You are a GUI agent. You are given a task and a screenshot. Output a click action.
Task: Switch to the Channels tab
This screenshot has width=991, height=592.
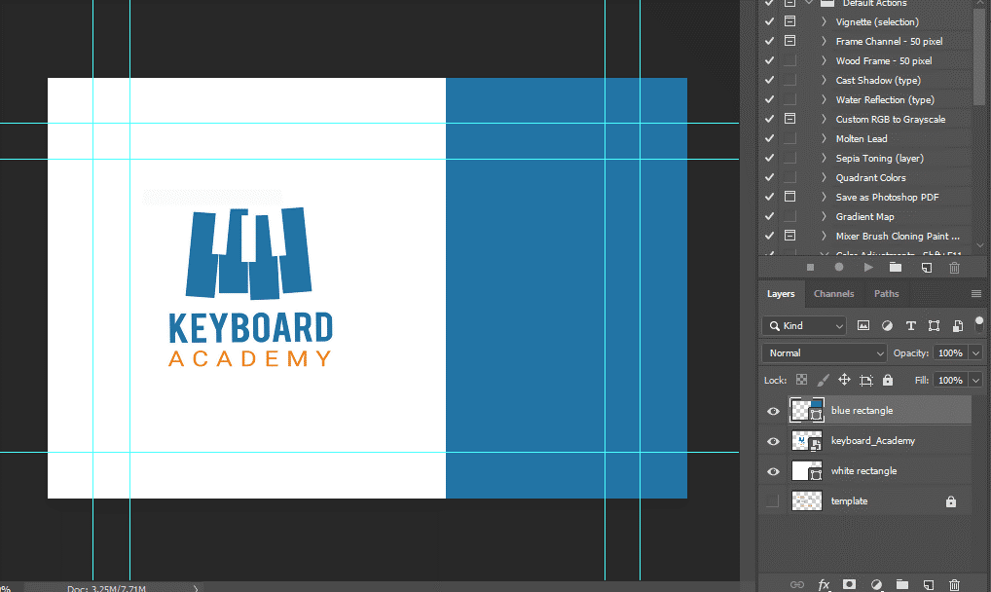click(x=833, y=293)
